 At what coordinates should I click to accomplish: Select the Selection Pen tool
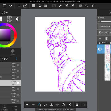(x=66, y=6)
